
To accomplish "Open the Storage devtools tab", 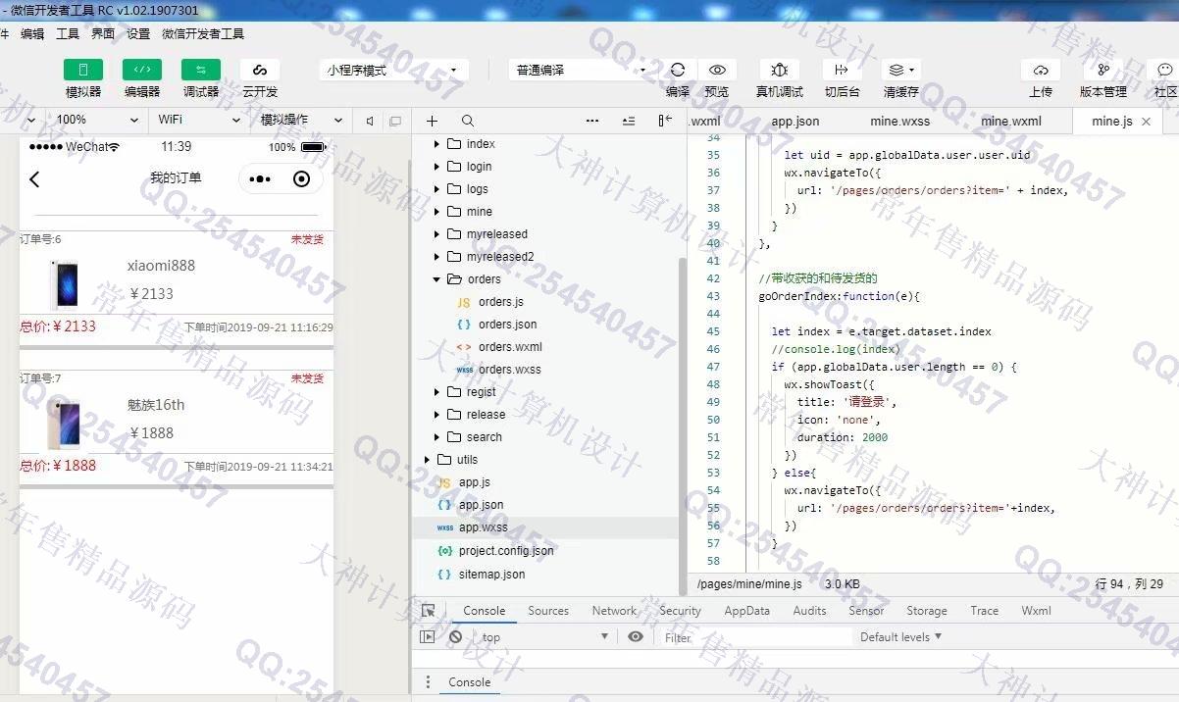I will [x=927, y=611].
